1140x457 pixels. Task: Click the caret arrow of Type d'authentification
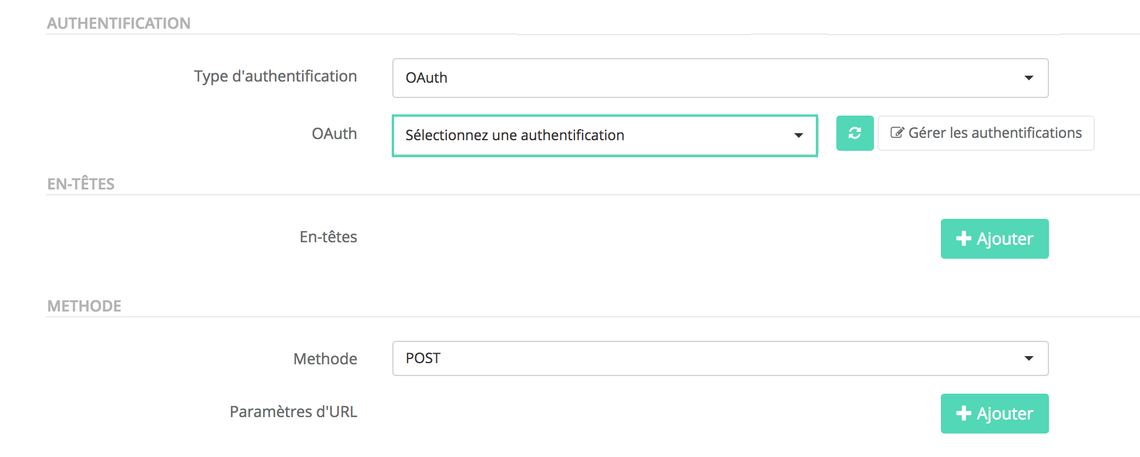pos(1028,78)
